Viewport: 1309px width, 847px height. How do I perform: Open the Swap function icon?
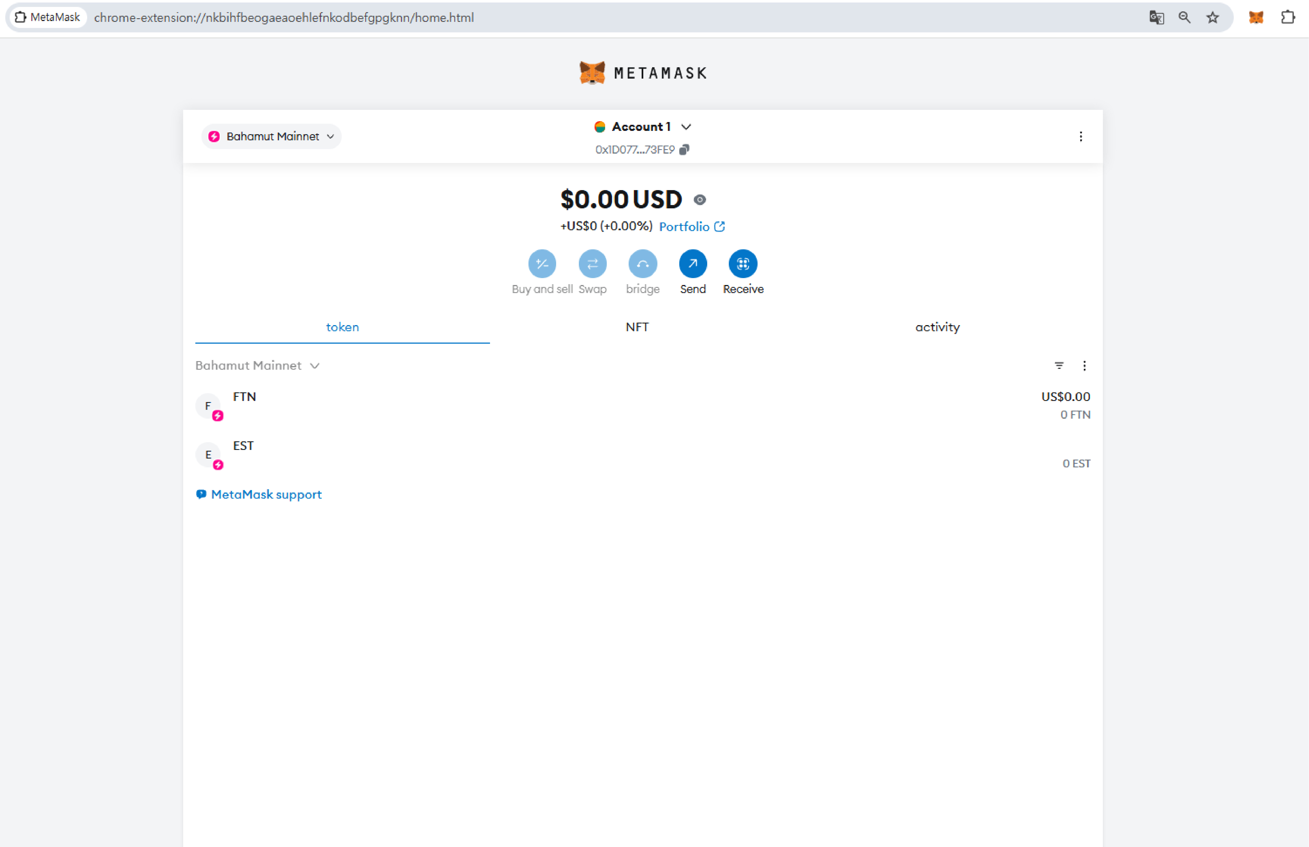(x=592, y=264)
